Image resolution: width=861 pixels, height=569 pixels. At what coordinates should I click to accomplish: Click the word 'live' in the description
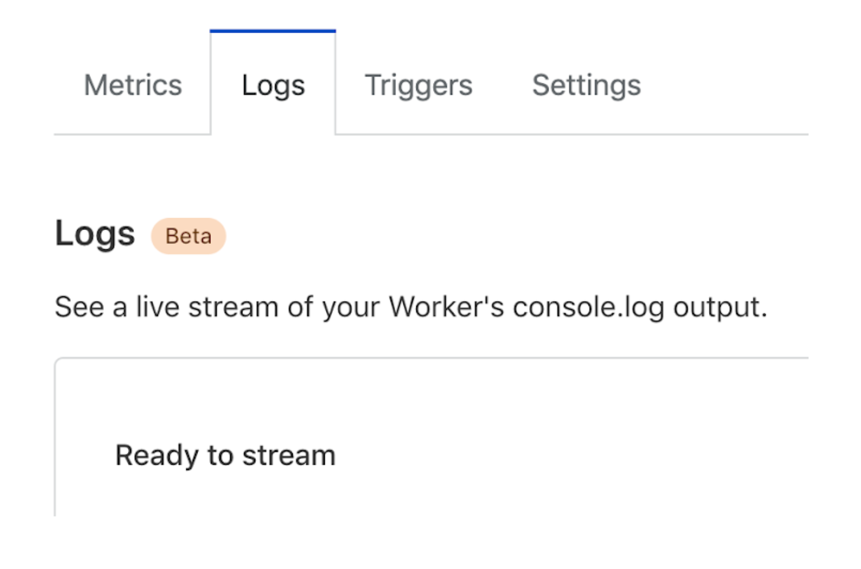point(157,307)
